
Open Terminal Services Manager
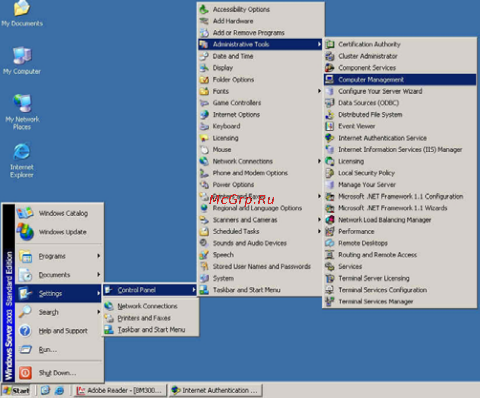coord(400,301)
